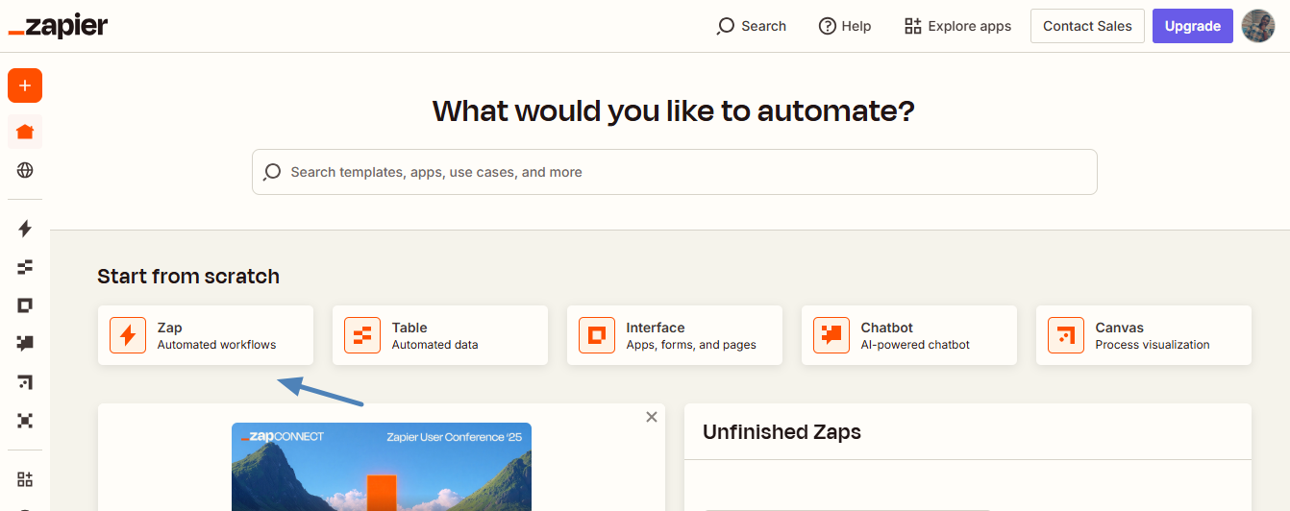
Task: Click the Canvas card icon
Action: point(1066,335)
